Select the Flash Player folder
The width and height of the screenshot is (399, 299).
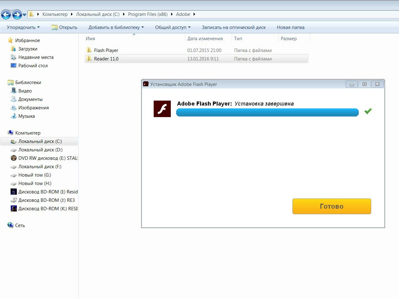coord(196,50)
